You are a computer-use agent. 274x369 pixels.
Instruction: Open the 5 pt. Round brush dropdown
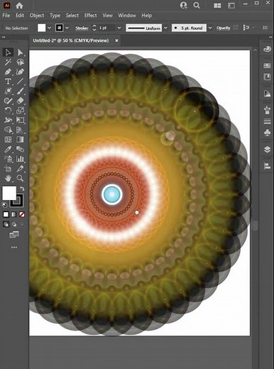click(210, 28)
